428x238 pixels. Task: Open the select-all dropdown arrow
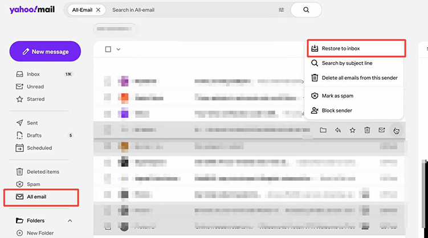(119, 50)
